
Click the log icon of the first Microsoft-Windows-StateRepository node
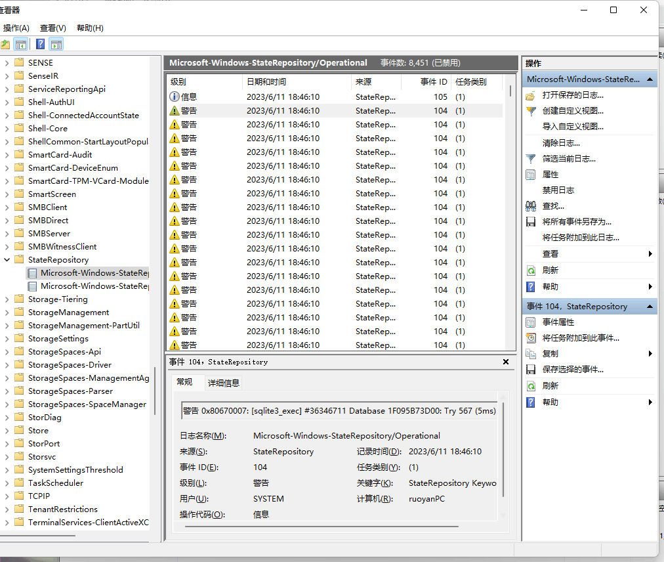[32, 273]
